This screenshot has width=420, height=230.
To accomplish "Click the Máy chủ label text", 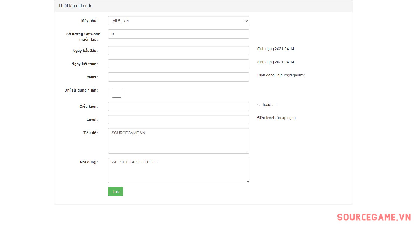I will pos(89,21).
